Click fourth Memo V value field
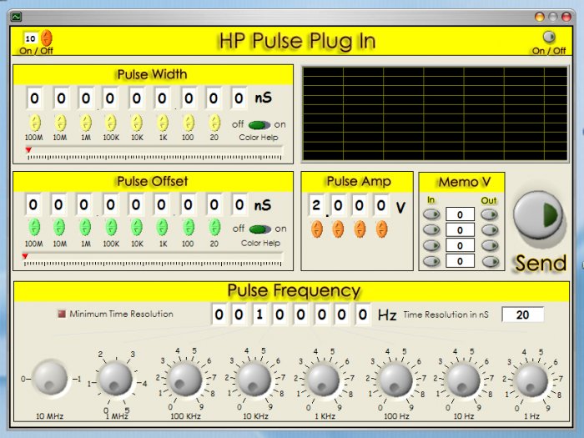 (460, 261)
